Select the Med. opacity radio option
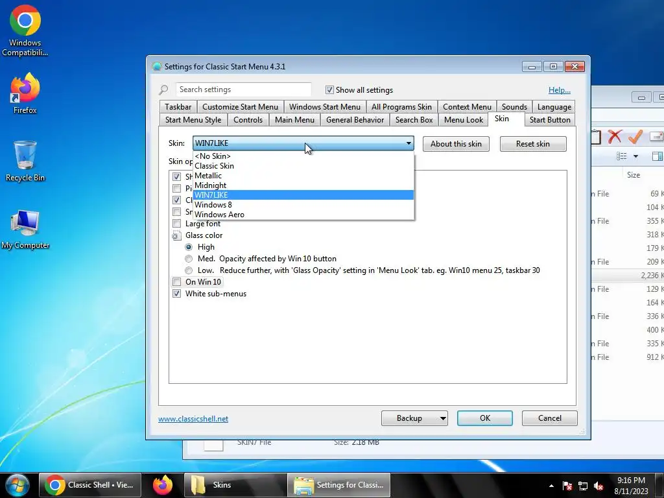664x498 pixels. (189, 259)
